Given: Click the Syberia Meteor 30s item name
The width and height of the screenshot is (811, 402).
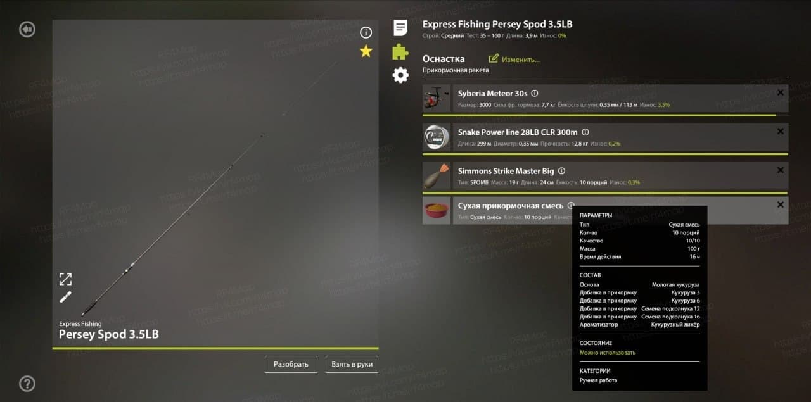Looking at the screenshot, I should [x=492, y=93].
